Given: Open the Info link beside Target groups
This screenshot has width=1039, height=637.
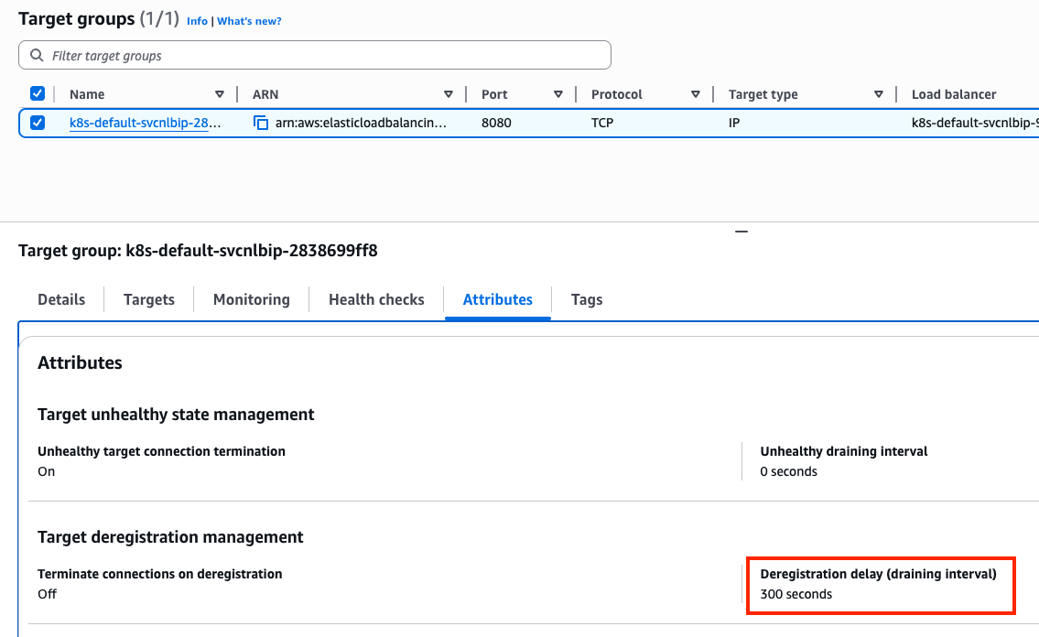Looking at the screenshot, I should pos(197,21).
